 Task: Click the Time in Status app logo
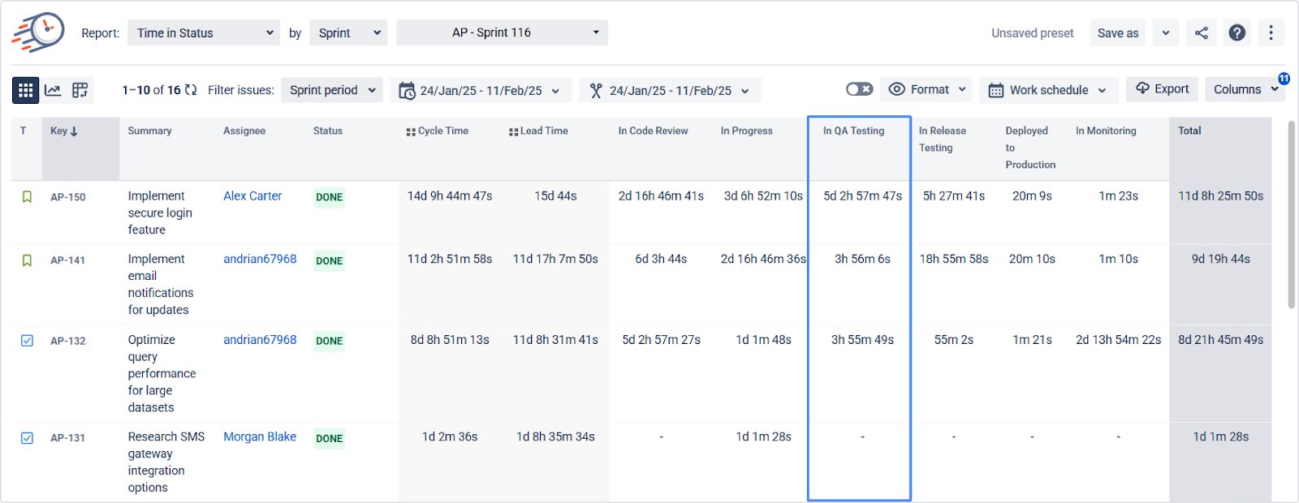click(38, 32)
